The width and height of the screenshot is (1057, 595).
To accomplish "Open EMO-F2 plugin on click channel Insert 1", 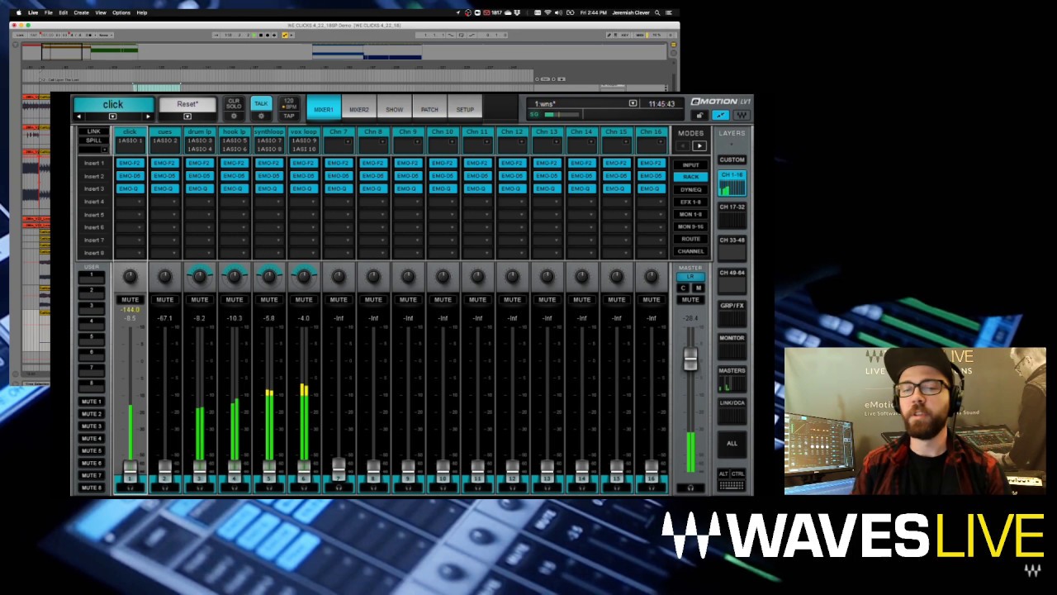I will (130, 164).
